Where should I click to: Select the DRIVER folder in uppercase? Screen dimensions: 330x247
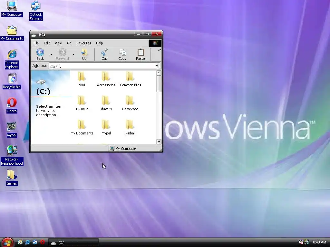point(82,103)
